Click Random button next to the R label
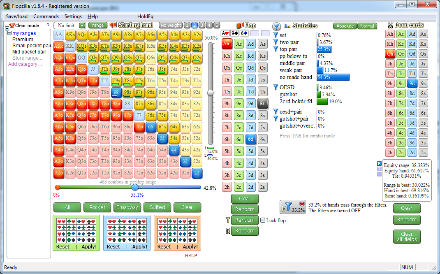The height and width of the screenshot is (274, 440). click(x=245, y=231)
